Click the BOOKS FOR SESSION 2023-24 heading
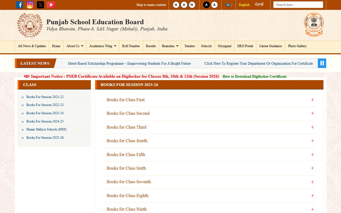Screen dimensions: 341x213 (x=129, y=85)
